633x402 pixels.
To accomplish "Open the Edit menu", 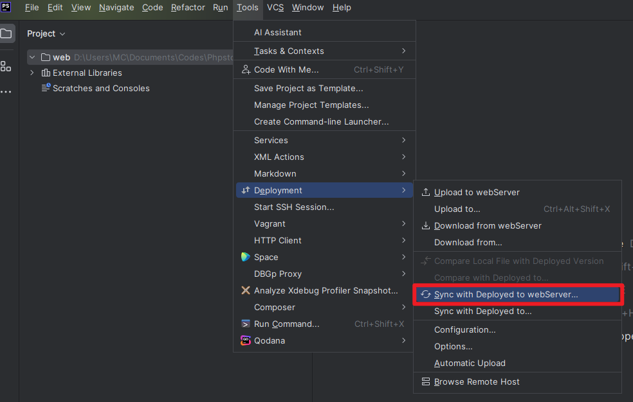I will pyautogui.click(x=55, y=8).
